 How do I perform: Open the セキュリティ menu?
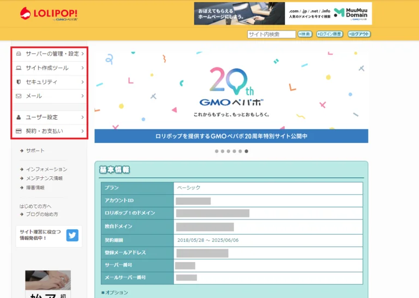click(x=50, y=82)
